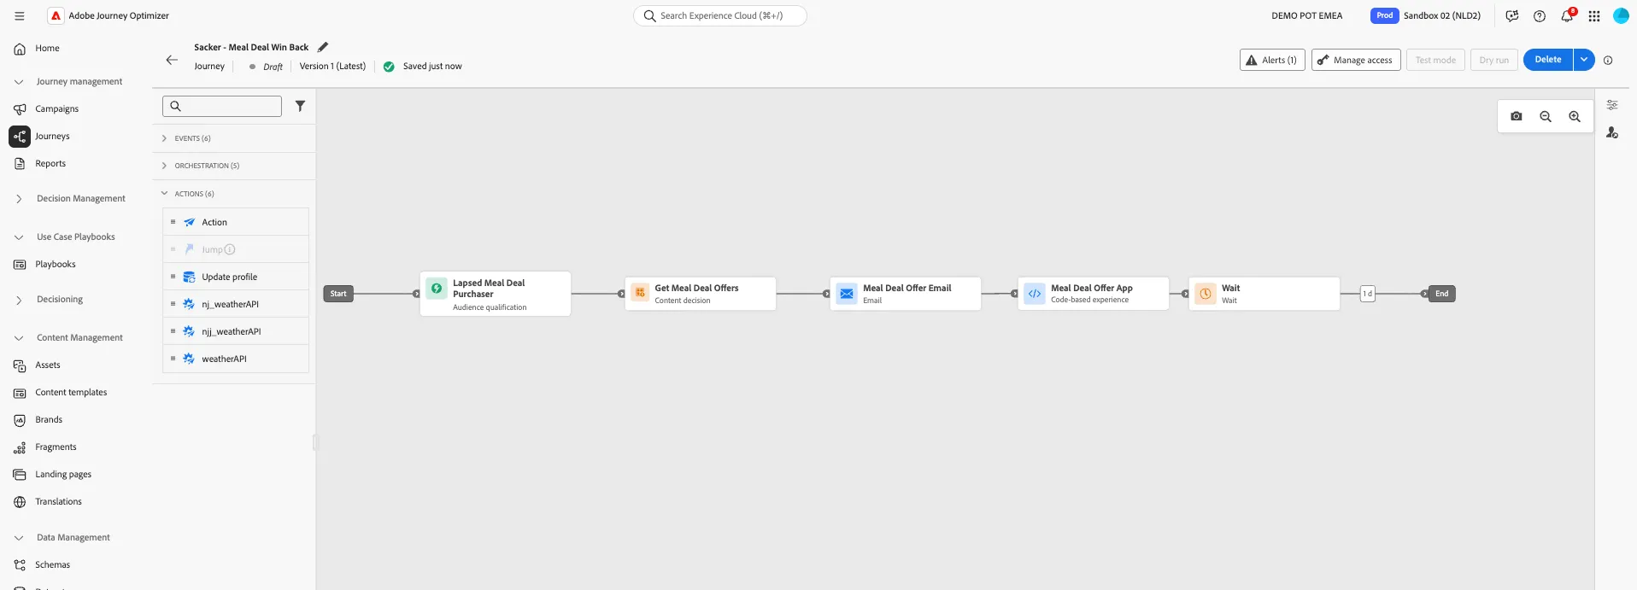Select the nj_weatherAPI action item
The image size is (1637, 590).
pyautogui.click(x=236, y=304)
